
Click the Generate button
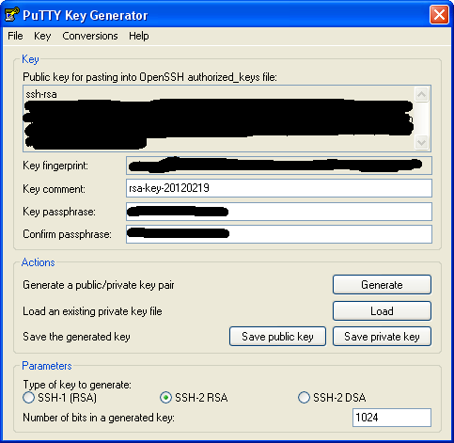pos(382,285)
